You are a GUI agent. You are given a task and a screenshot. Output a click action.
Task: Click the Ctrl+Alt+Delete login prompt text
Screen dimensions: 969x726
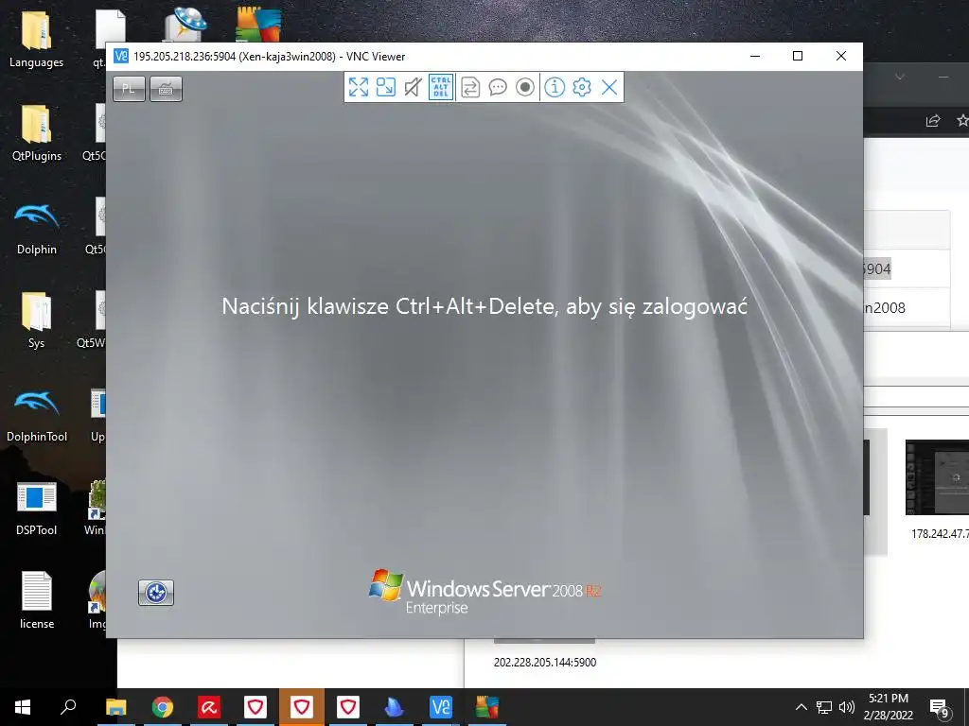484,306
